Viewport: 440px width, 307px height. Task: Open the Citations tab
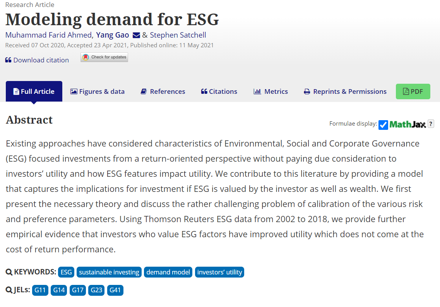[x=219, y=91]
